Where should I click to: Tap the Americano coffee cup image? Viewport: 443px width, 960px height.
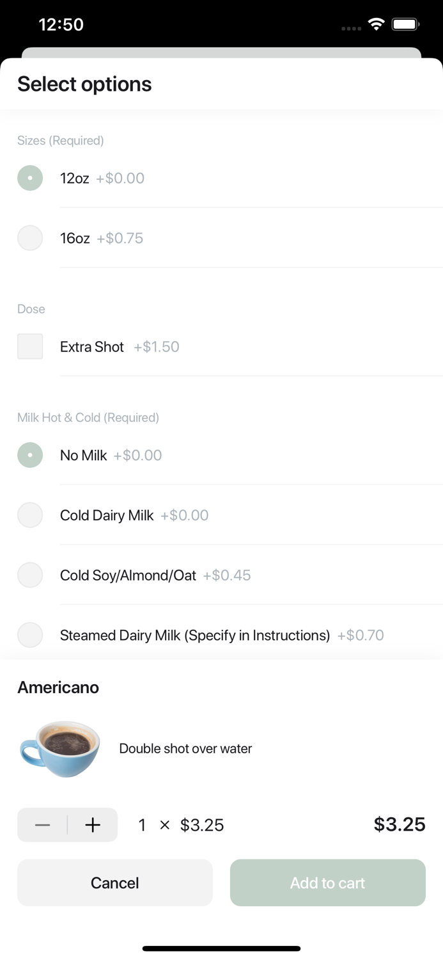click(60, 748)
